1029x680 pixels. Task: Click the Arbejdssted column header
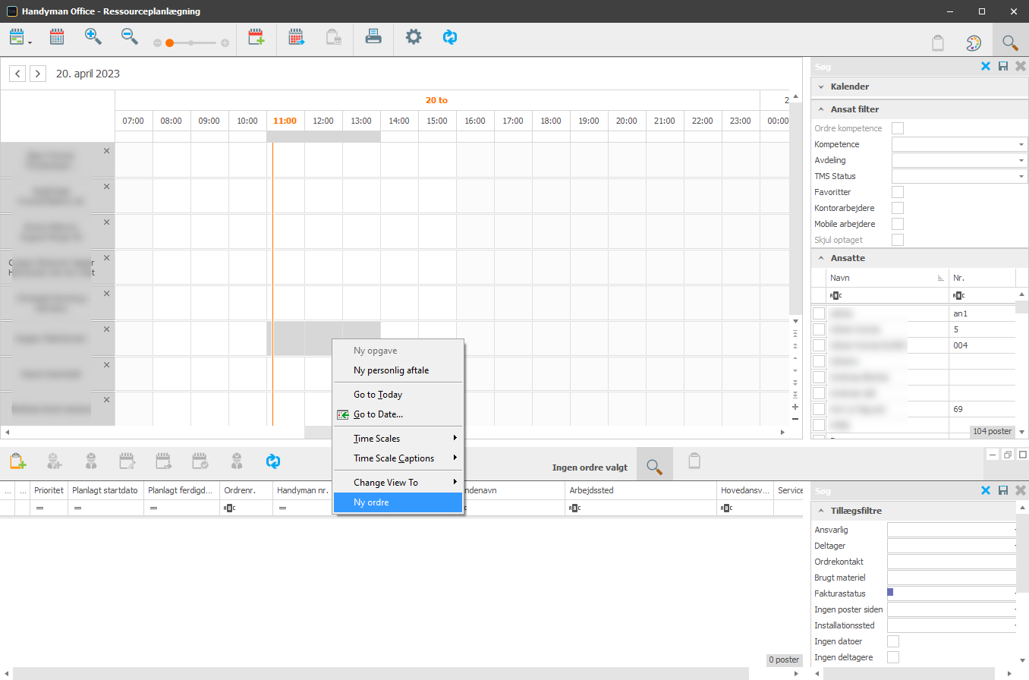coord(640,490)
